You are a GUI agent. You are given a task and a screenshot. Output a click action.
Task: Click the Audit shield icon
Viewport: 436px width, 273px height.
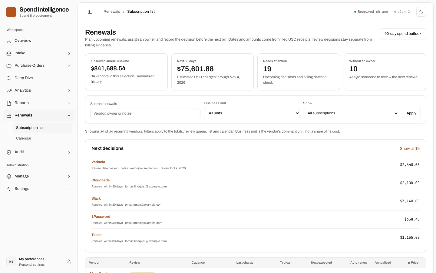pos(9,152)
